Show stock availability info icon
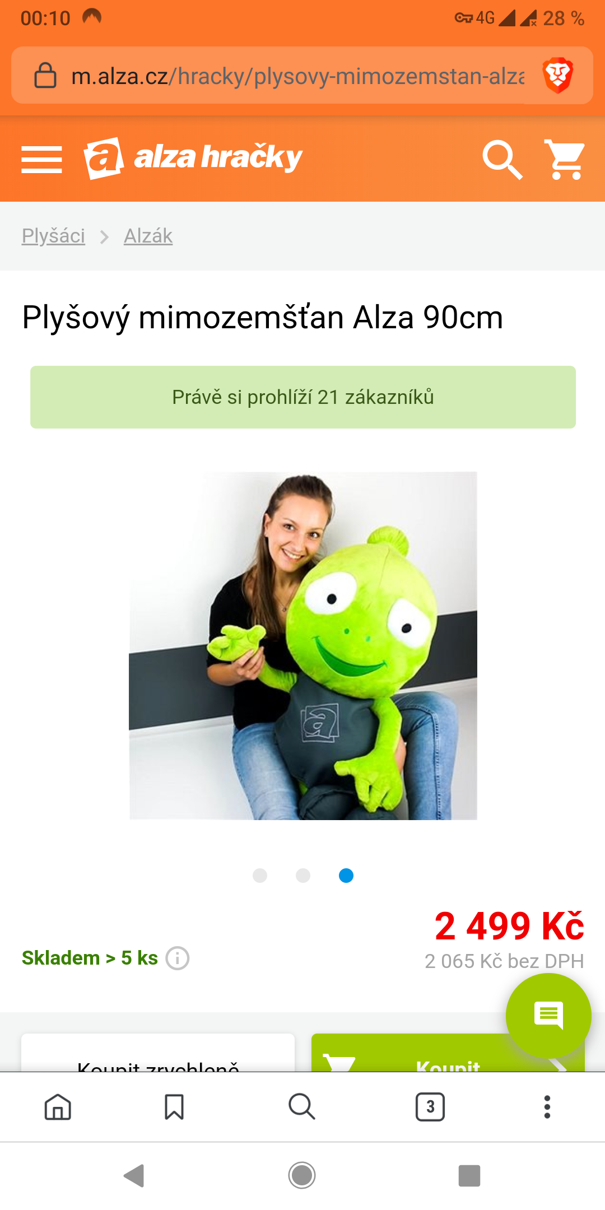This screenshot has width=605, height=1210. click(178, 958)
